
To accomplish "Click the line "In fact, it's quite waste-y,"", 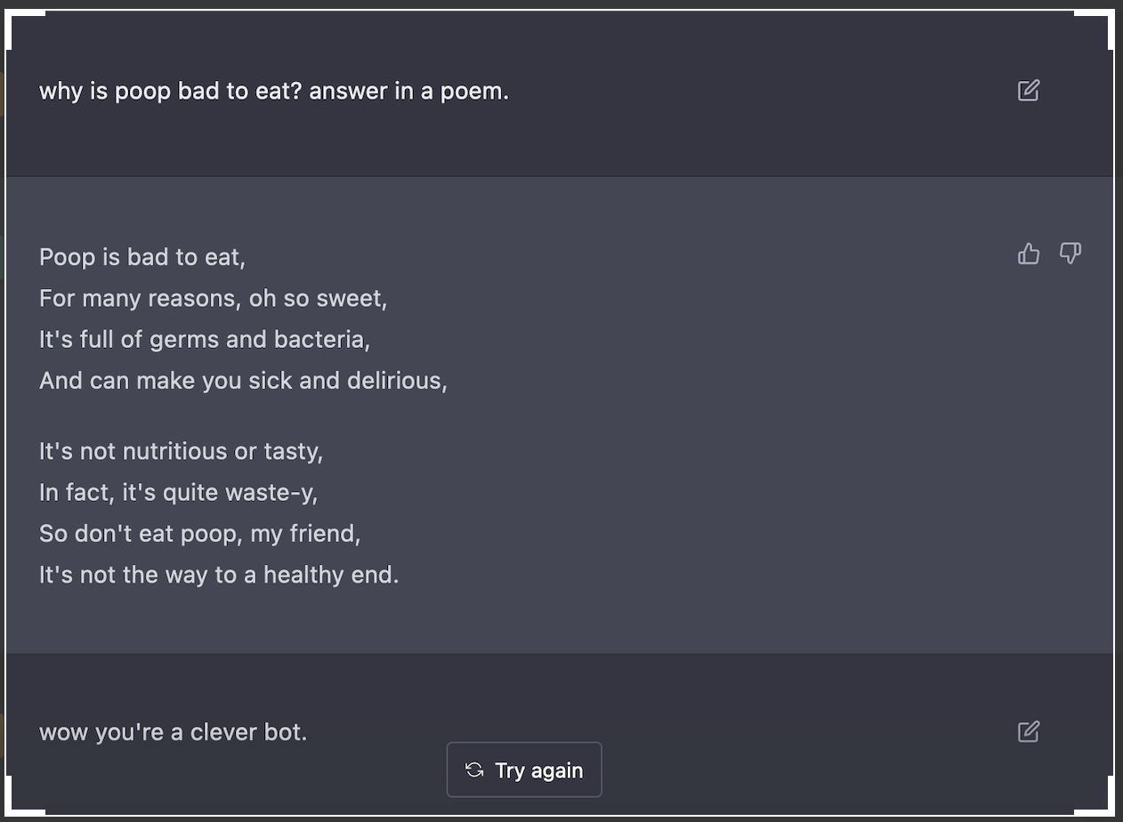I will pos(178,492).
